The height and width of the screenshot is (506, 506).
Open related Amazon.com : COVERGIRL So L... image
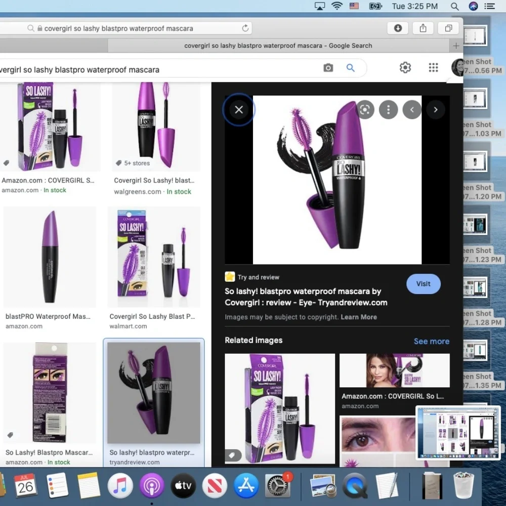[394, 370]
